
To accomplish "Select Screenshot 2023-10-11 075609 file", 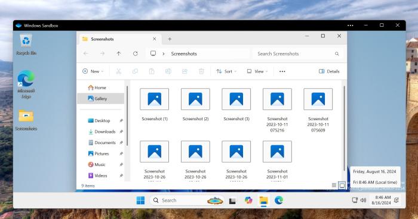I will pyautogui.click(x=318, y=110).
